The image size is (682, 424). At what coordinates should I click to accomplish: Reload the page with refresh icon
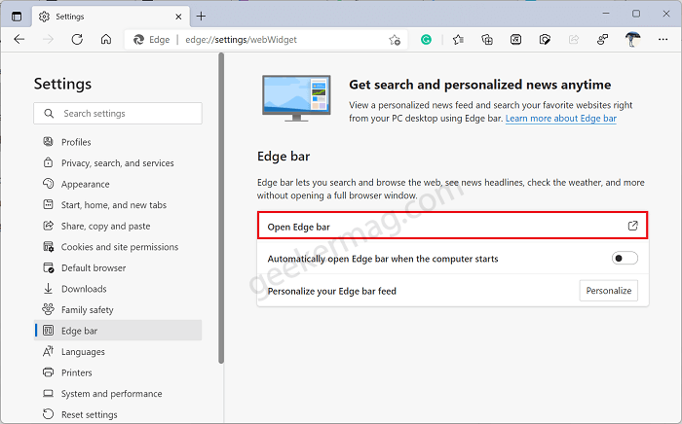coord(77,40)
